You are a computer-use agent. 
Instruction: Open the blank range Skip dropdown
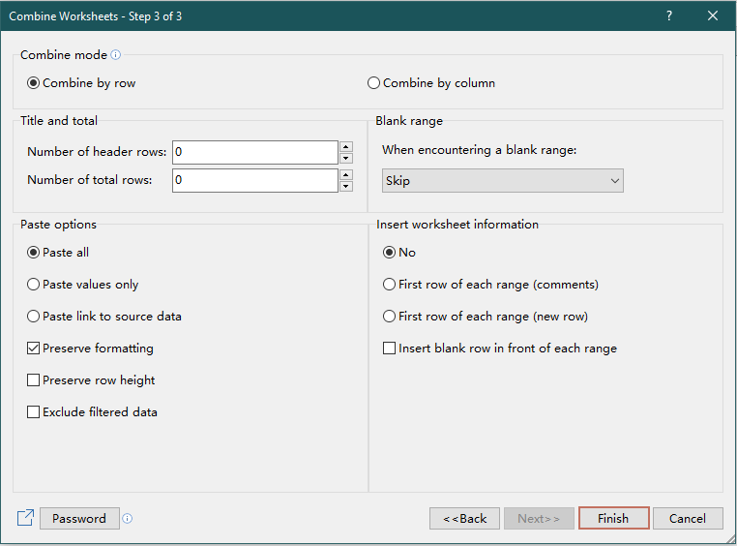tap(502, 181)
